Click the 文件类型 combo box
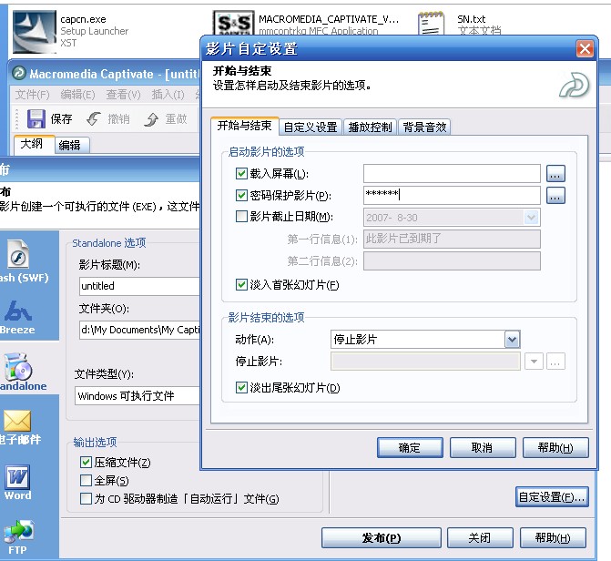Image resolution: width=611 pixels, height=561 pixels. 137,396
